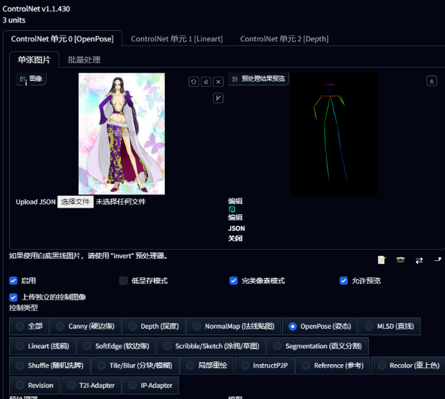Click the 未选择任何文件 status text
This screenshot has height=399, width=445.
pos(120,202)
